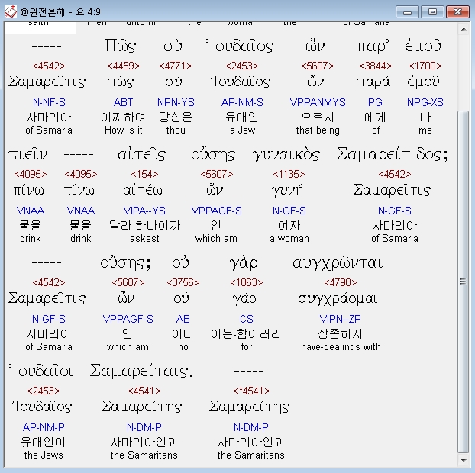Click Strong's number <1135>
Image resolution: width=475 pixels, height=473 pixels.
point(289,174)
